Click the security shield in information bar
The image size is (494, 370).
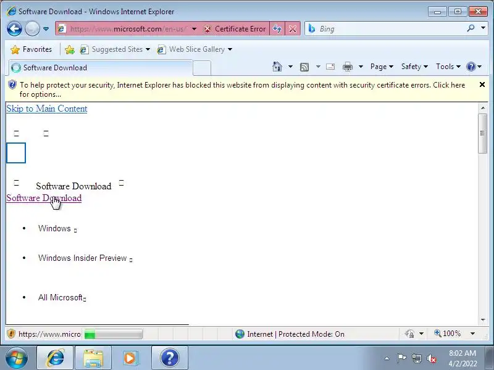coord(12,84)
